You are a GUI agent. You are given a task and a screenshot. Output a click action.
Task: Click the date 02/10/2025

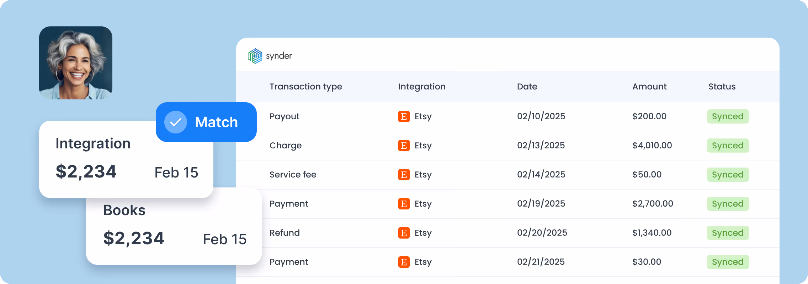click(x=541, y=116)
